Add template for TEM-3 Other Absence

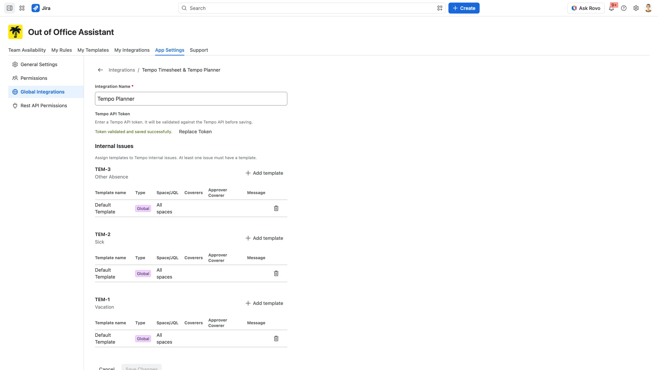coord(264,173)
